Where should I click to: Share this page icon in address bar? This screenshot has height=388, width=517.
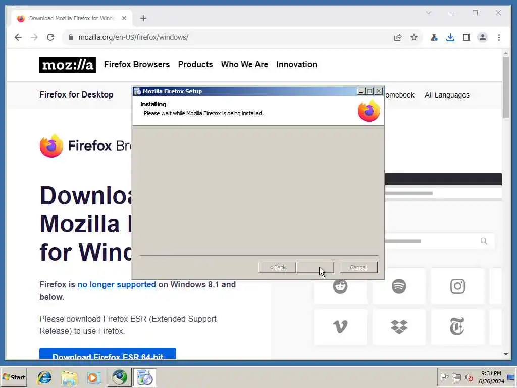398,37
